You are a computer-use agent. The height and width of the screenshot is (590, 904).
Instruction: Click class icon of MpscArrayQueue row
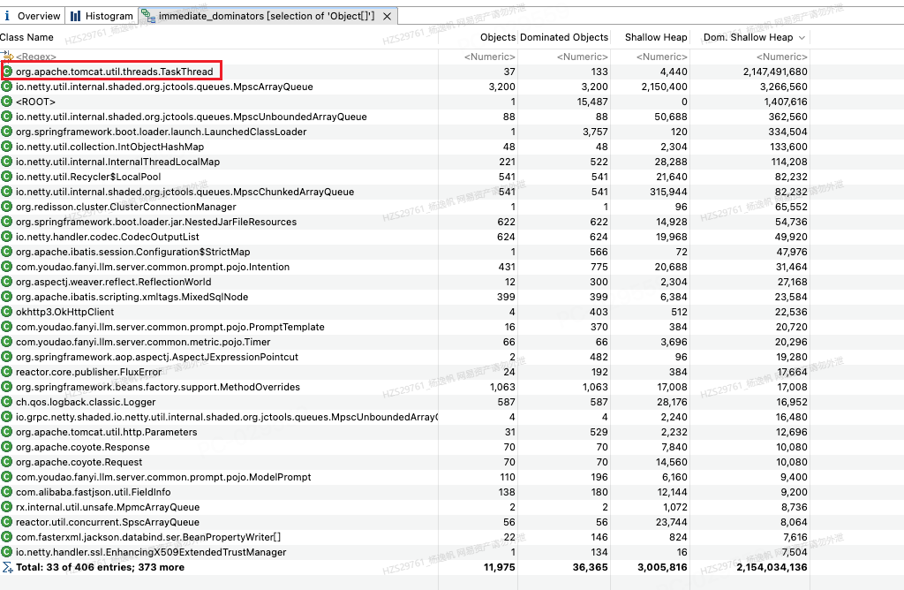7,87
